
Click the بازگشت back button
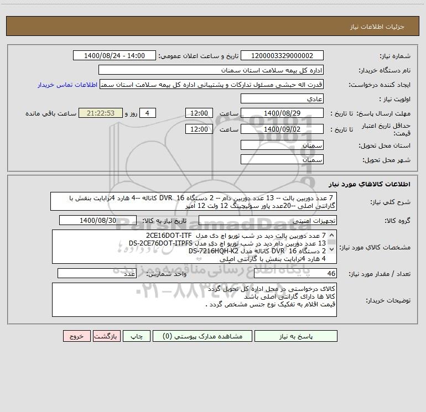pyautogui.click(x=106, y=336)
